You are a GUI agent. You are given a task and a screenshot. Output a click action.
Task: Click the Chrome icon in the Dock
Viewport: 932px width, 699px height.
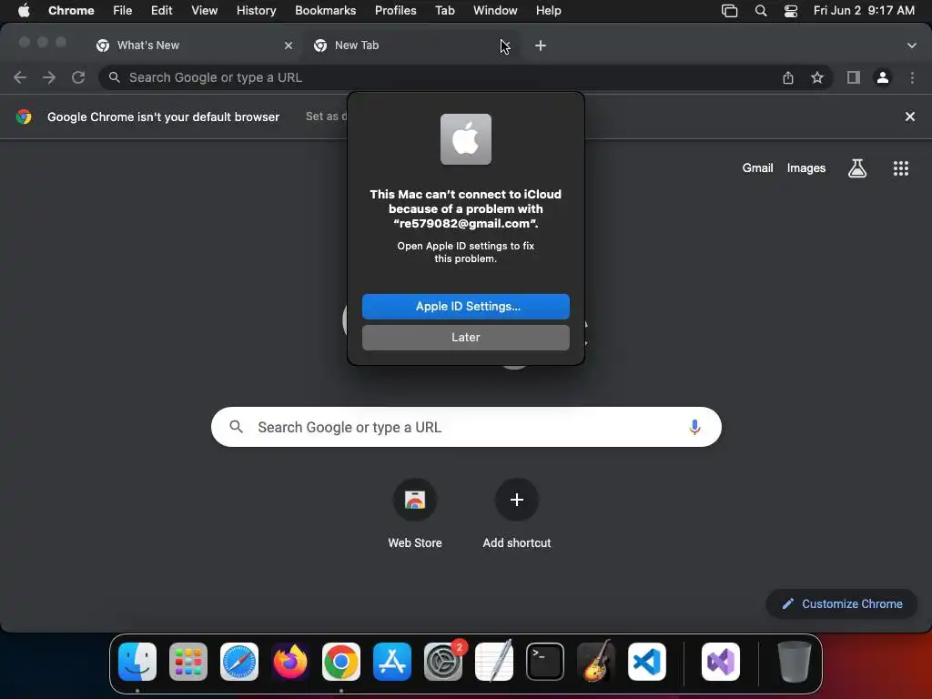coord(341,662)
